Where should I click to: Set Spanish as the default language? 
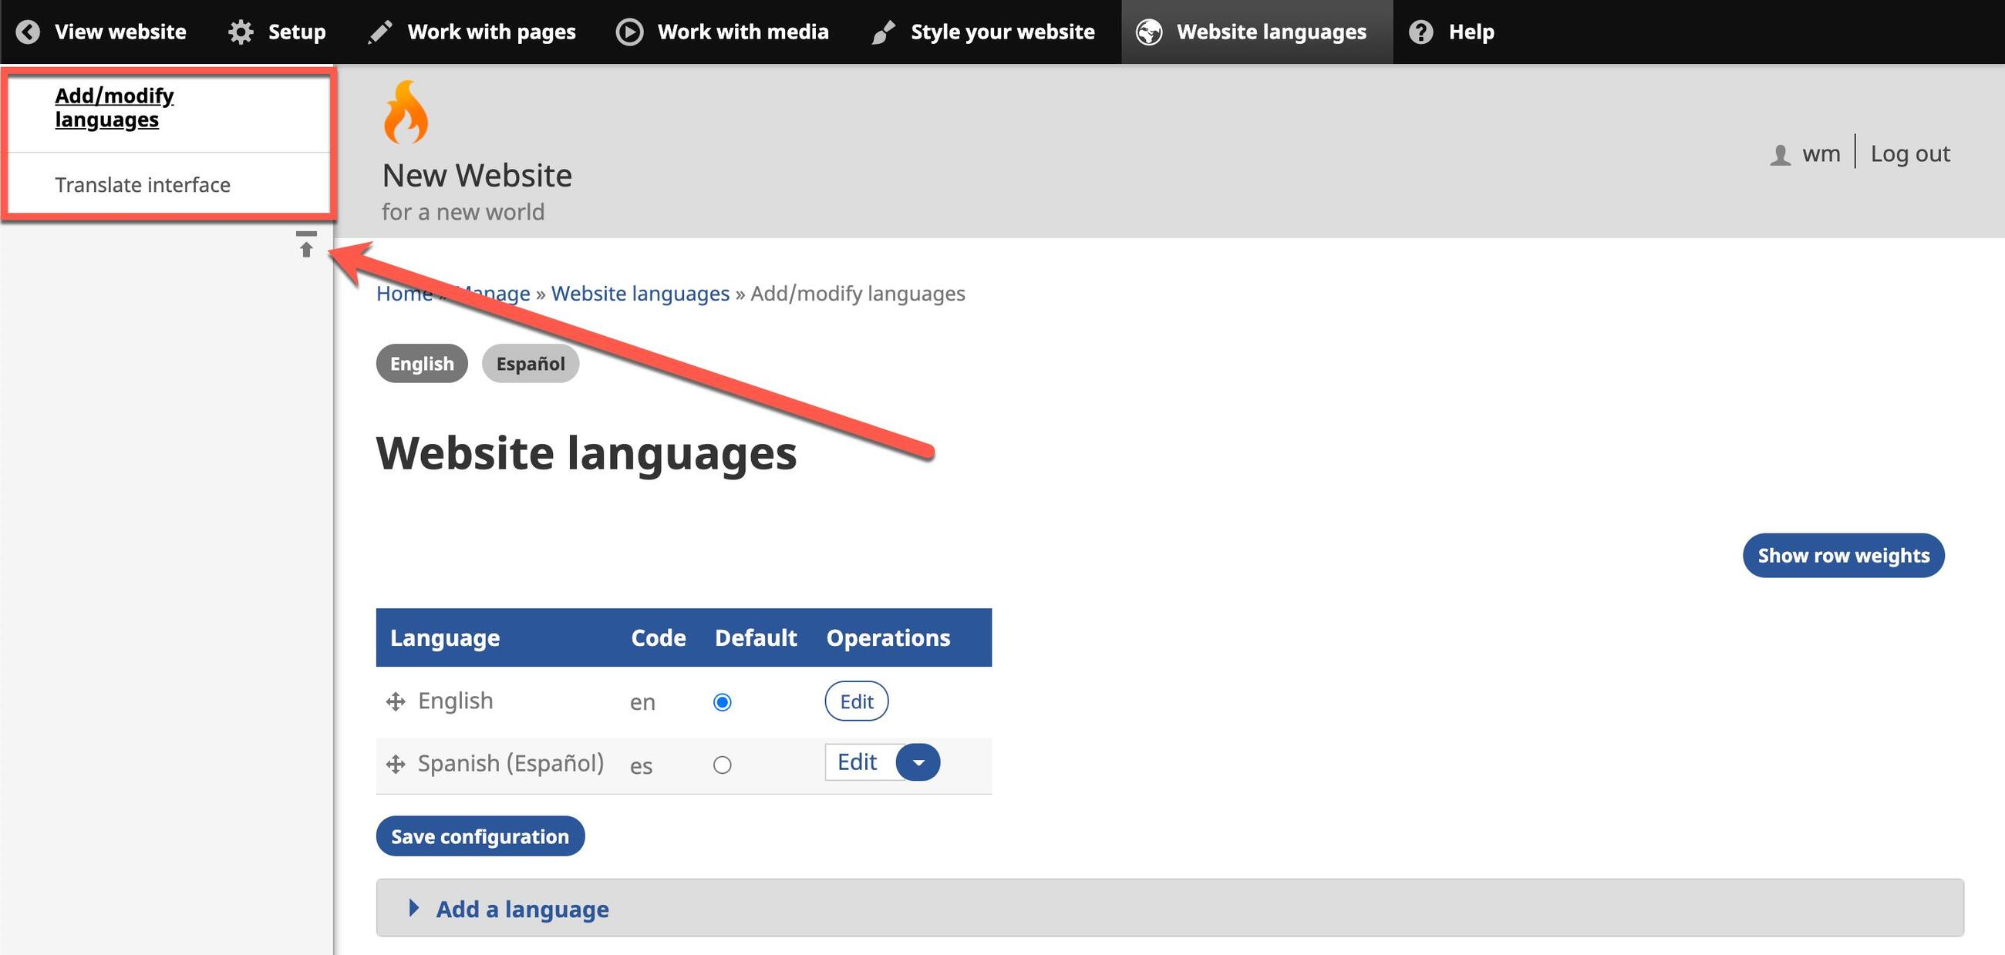click(x=722, y=765)
